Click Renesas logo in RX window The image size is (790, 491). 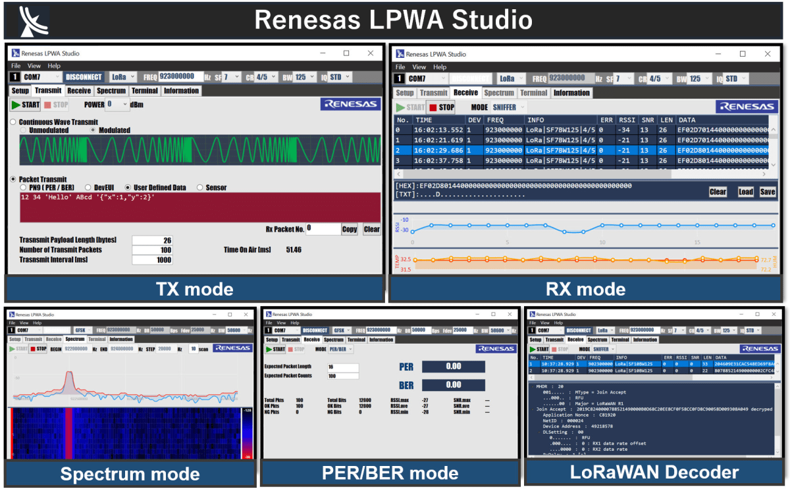pos(746,107)
